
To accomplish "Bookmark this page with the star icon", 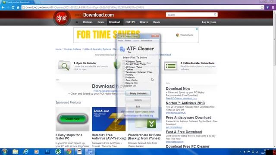I will tap(262, 7).
